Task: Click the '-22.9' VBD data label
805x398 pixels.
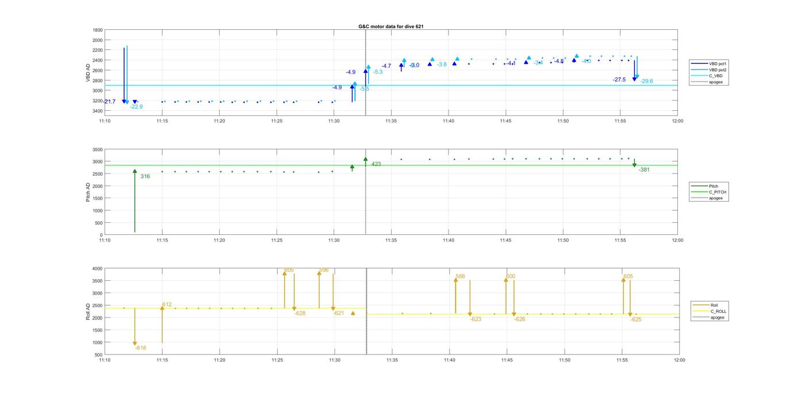Action: pos(136,107)
